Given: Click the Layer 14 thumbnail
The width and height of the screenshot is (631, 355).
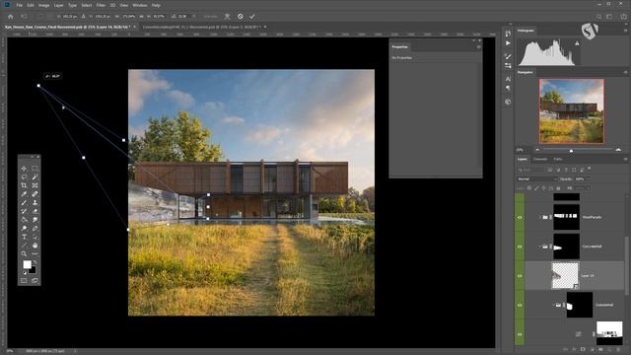Looking at the screenshot, I should pos(565,276).
